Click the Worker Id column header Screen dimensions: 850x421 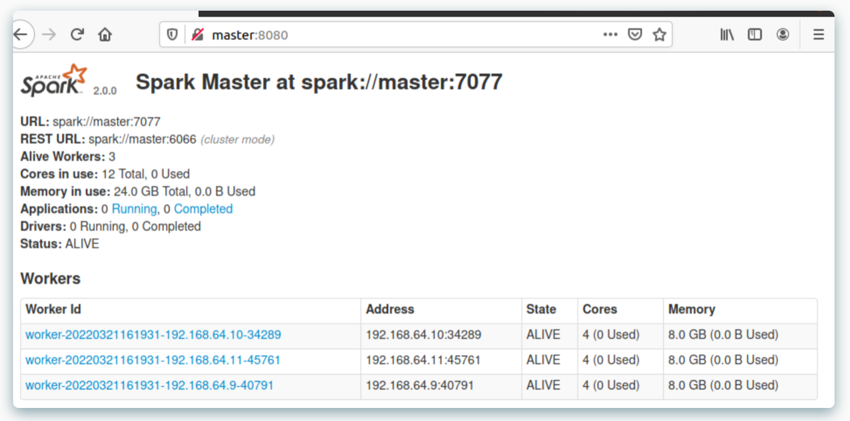(53, 309)
